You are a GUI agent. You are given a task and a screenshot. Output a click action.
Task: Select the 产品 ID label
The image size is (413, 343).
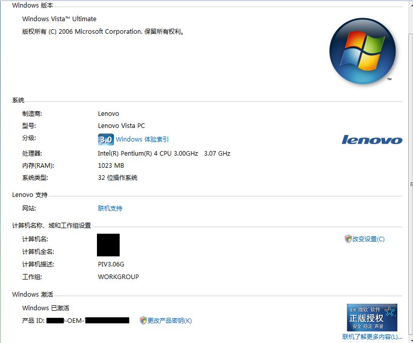pos(33,320)
